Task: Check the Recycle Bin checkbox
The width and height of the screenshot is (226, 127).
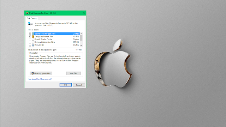Action: coord(30,45)
